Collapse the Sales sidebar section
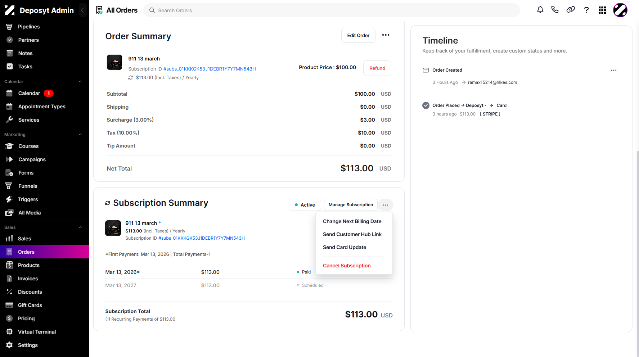This screenshot has height=357, width=639. (80, 227)
